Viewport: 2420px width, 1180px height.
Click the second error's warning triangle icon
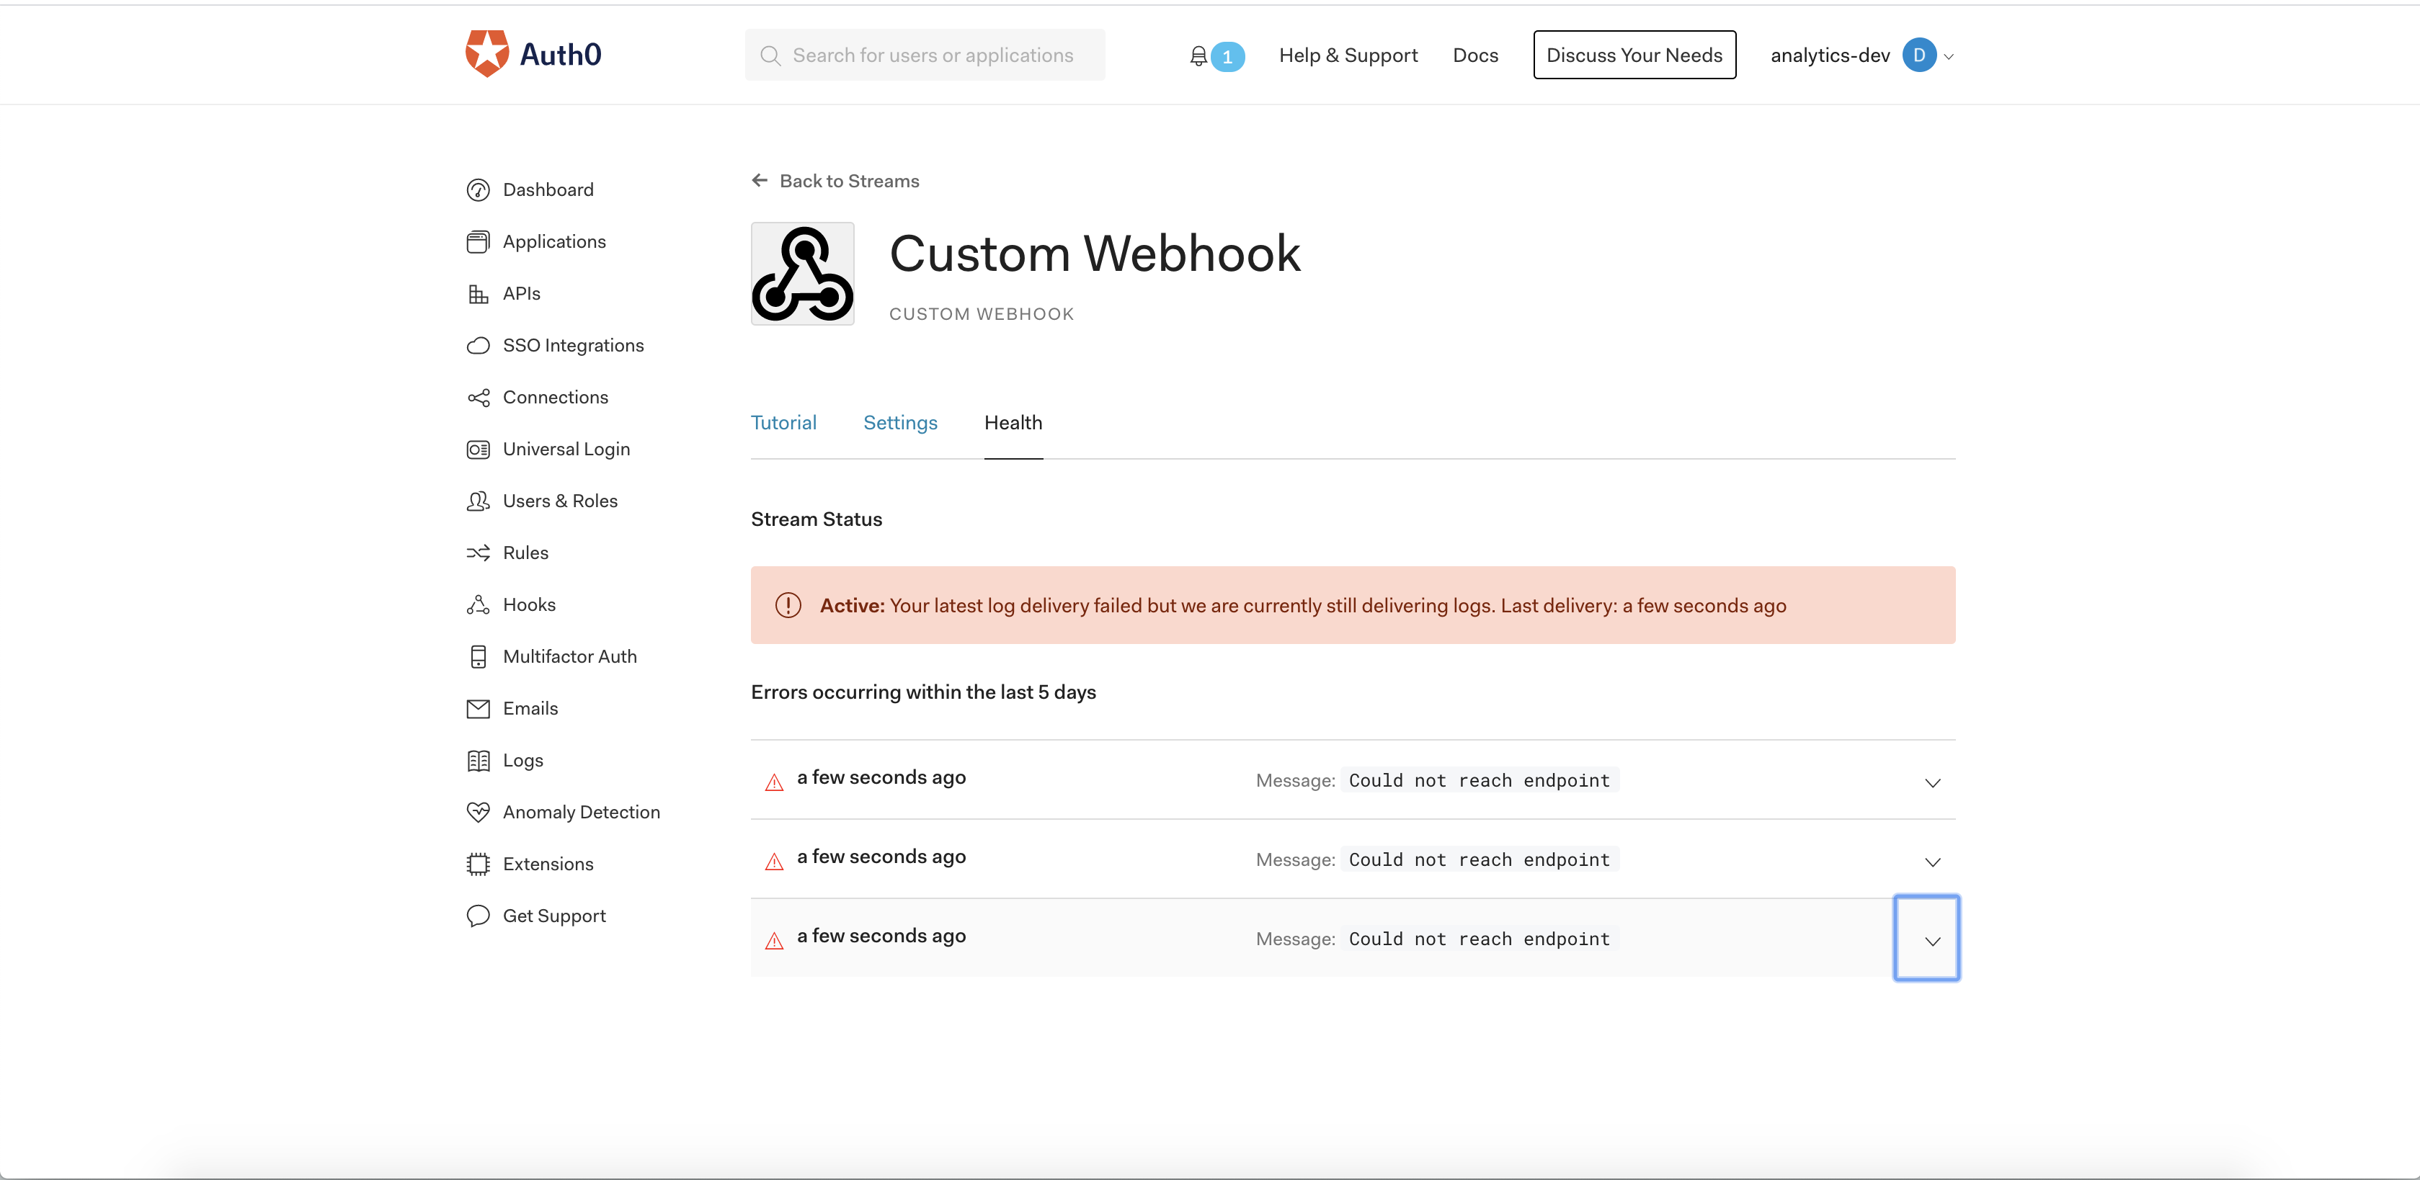[774, 862]
